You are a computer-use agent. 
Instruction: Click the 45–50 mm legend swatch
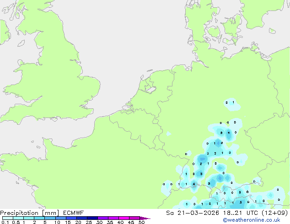click(134, 218)
